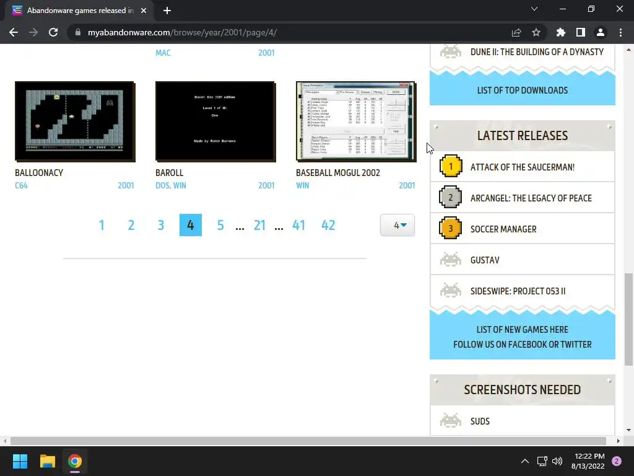The width and height of the screenshot is (634, 476).
Task: Click the gold number 1 badge
Action: [x=451, y=166]
